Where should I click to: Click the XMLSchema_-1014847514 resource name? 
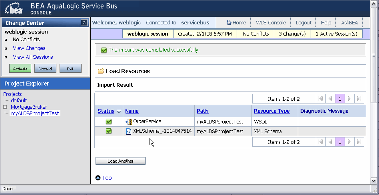coord(162,131)
